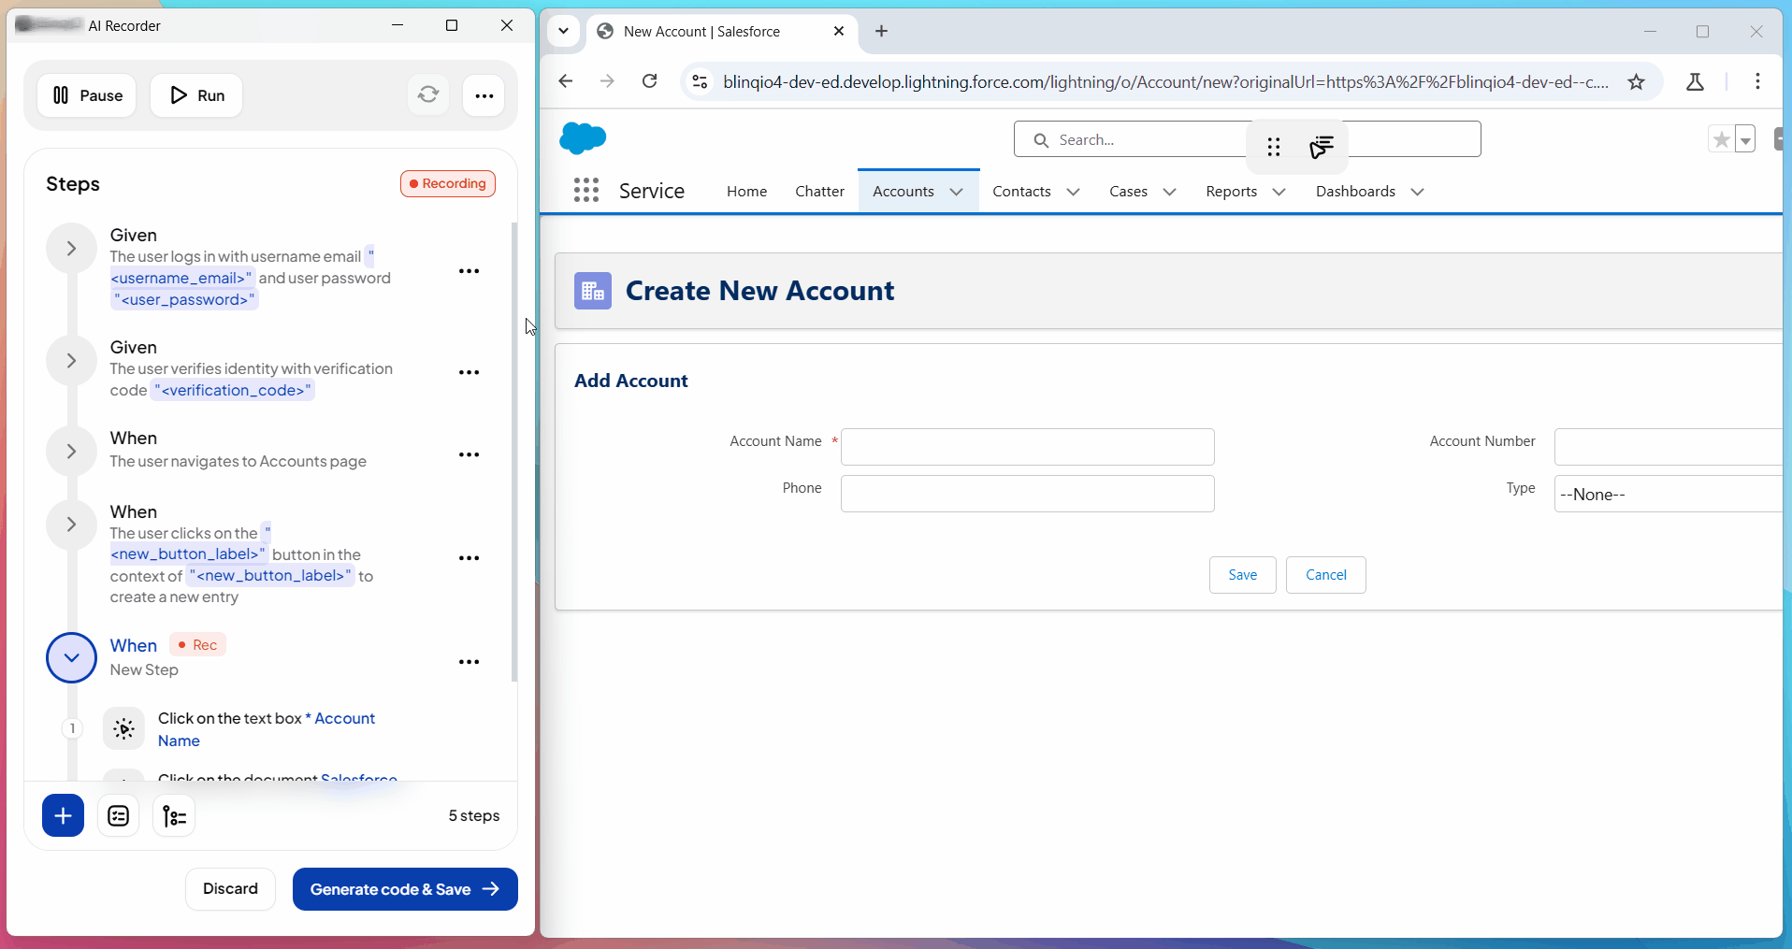Select the Dashboards tab
This screenshot has width=1792, height=949.
coord(1355,191)
